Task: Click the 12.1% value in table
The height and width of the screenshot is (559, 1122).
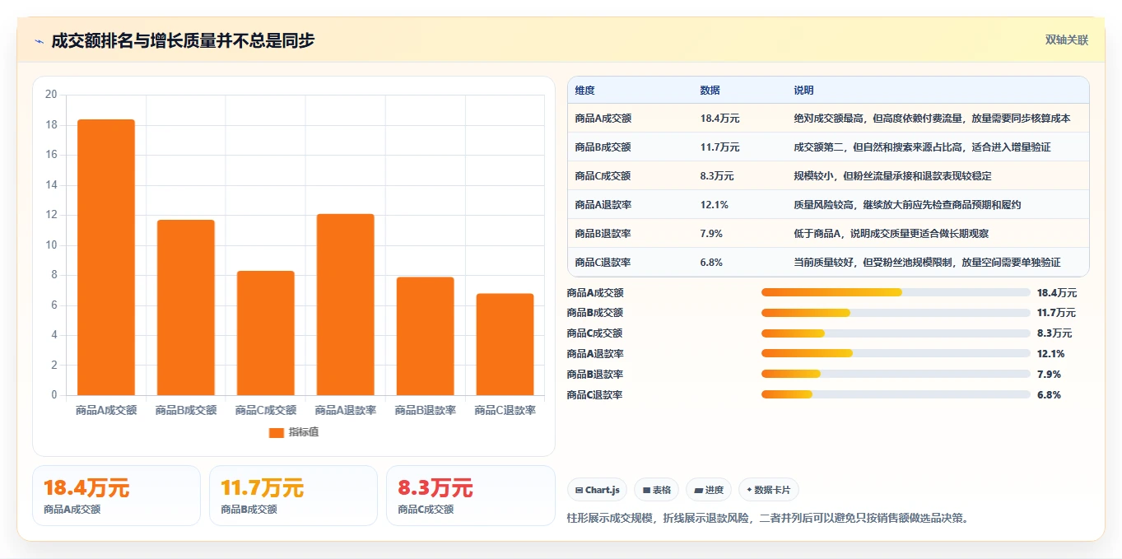Action: tap(714, 204)
